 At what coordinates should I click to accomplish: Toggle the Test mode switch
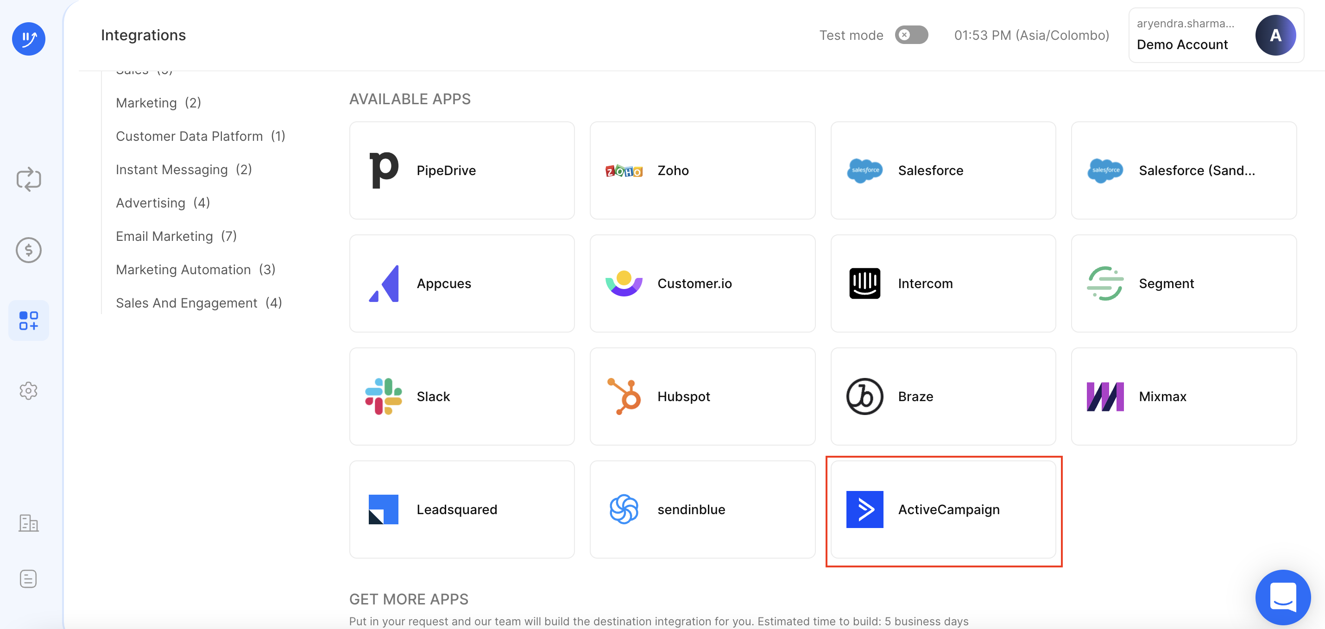tap(911, 35)
